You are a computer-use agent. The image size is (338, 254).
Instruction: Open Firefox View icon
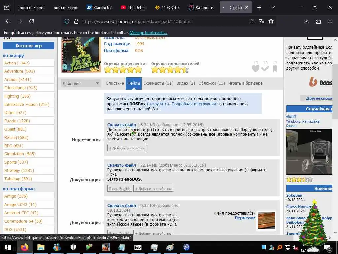7,8
